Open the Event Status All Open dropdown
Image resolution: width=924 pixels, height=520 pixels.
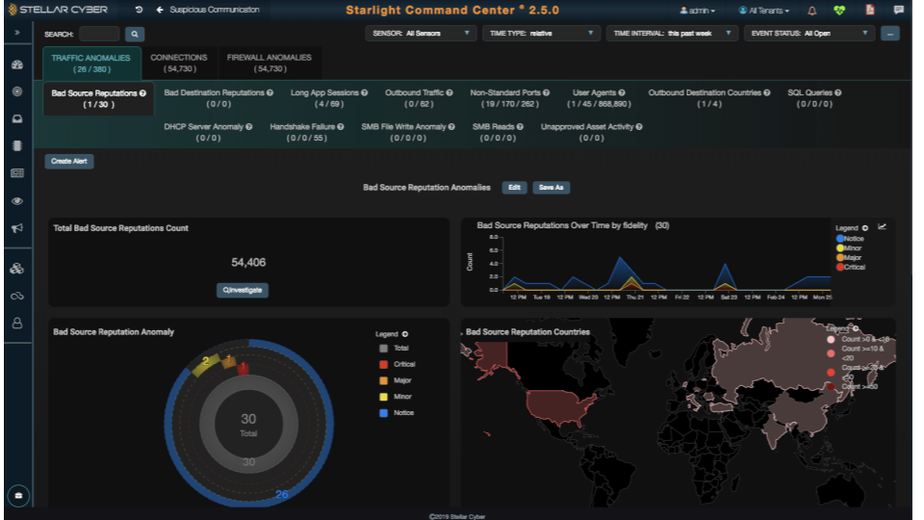(x=809, y=33)
